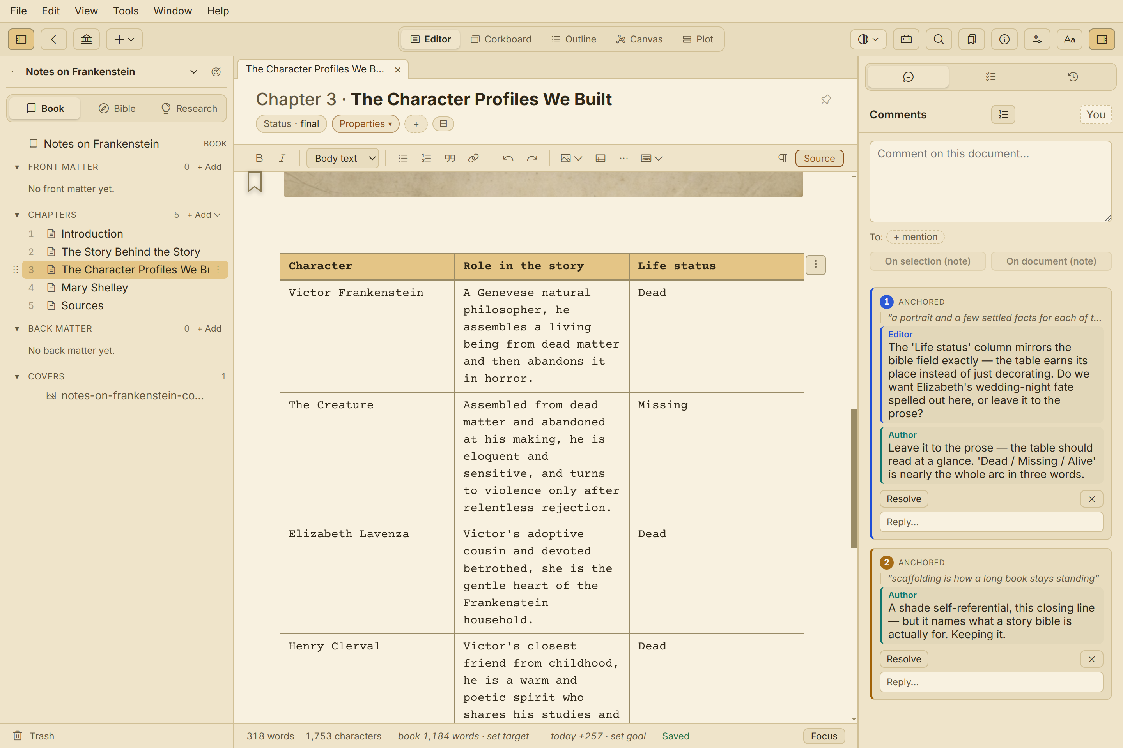Open the Body text style dropdown
1123x748 pixels.
pyautogui.click(x=343, y=159)
